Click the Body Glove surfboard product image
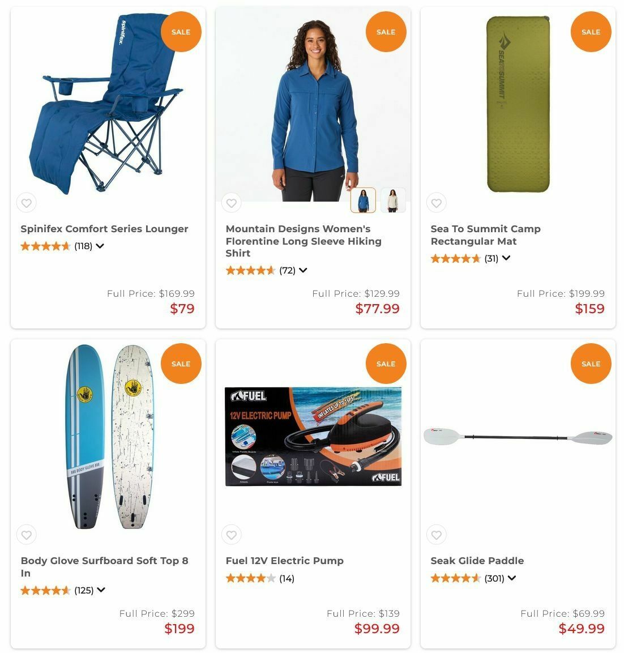Image resolution: width=624 pixels, height=653 pixels. point(109,437)
